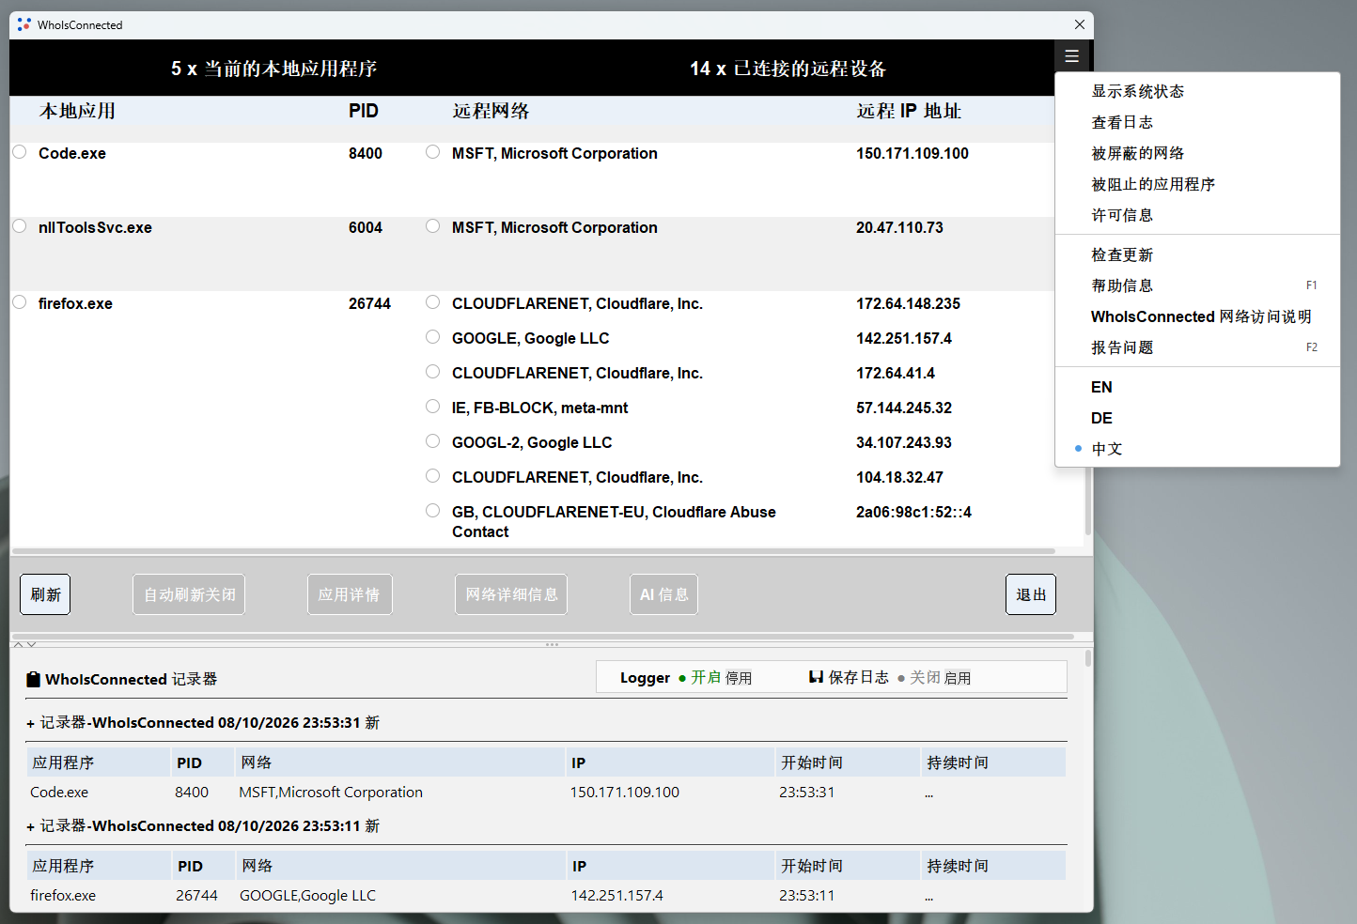Screen dimensions: 1357x924
Task: Select the Cloudflare radio for IP 172.64.148.235
Action: (432, 301)
